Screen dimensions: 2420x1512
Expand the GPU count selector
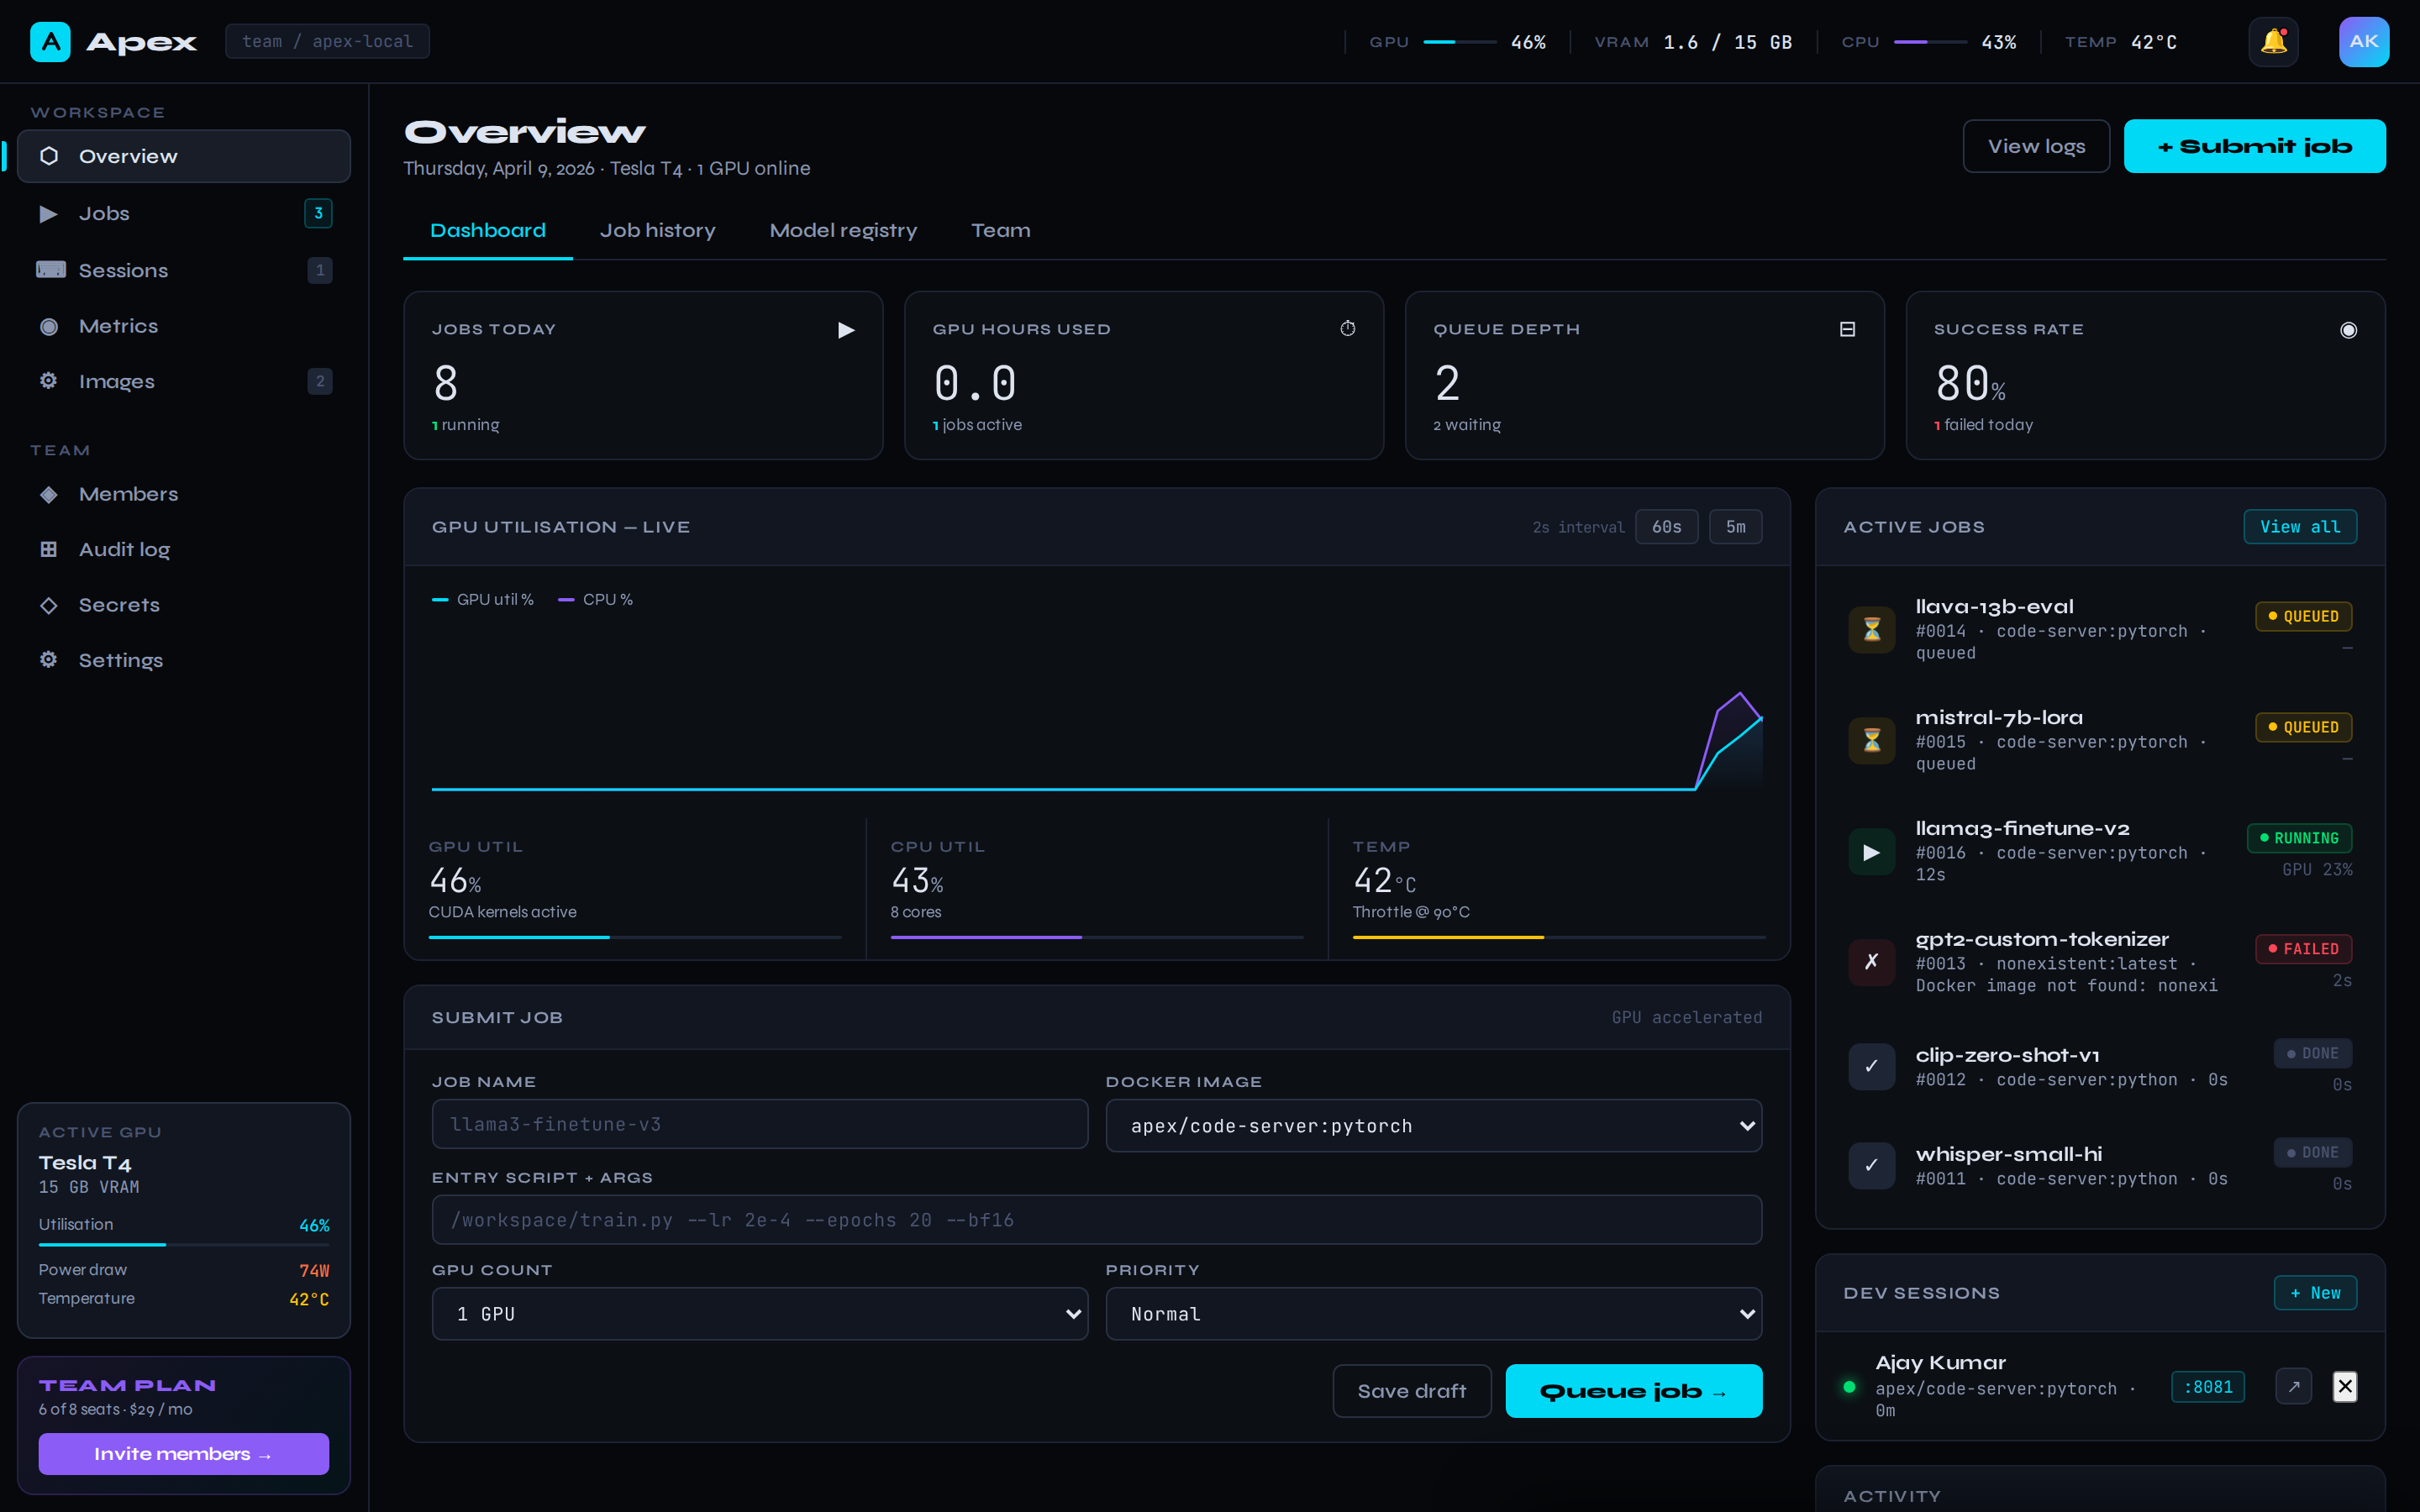pos(760,1313)
